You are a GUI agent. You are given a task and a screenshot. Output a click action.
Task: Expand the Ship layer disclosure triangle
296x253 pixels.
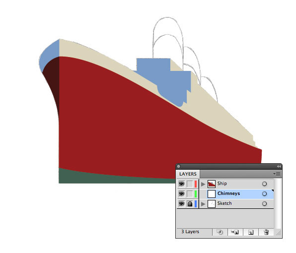(203, 184)
